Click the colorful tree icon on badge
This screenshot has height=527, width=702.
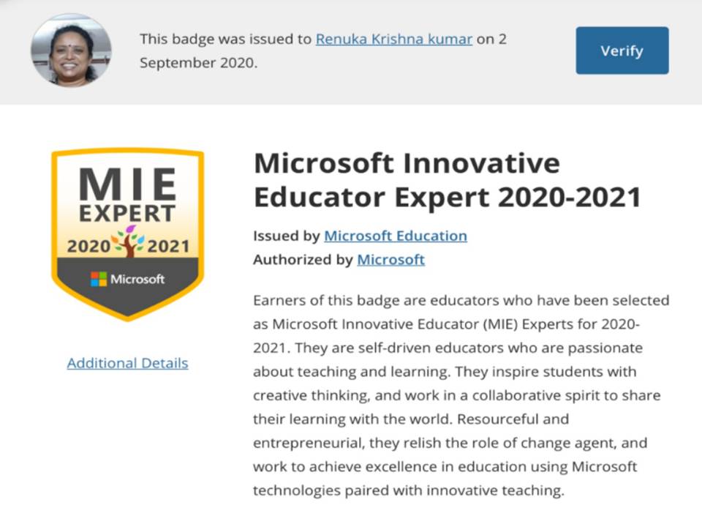coord(129,241)
